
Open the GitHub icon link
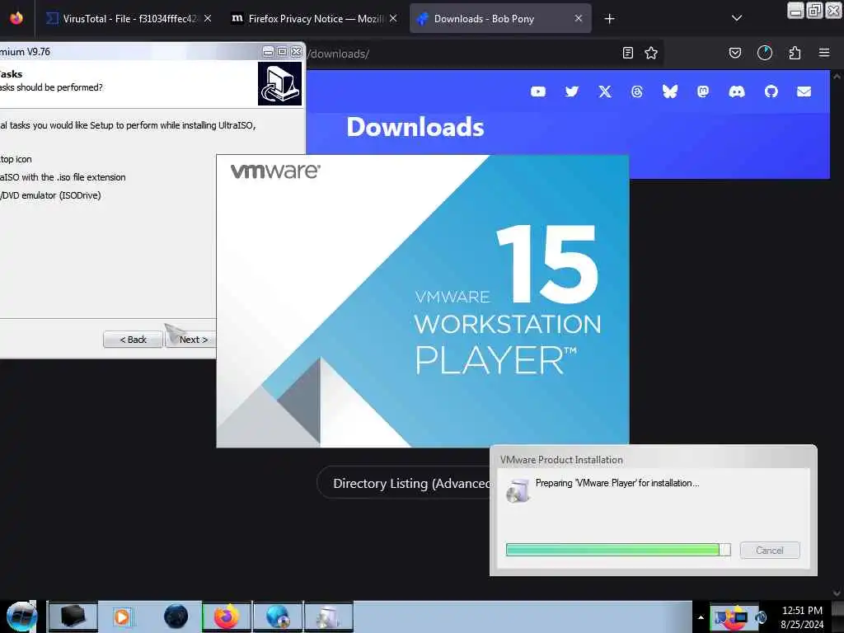pyautogui.click(x=771, y=91)
